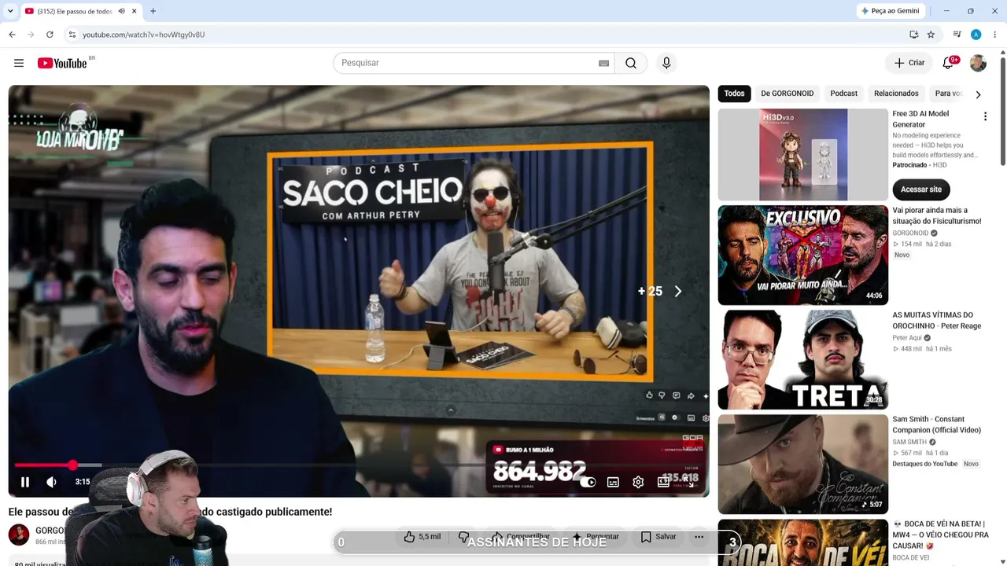This screenshot has width=1007, height=566.
Task: Open 'Free 3D AI Model Generator' ad title
Action: click(x=920, y=119)
